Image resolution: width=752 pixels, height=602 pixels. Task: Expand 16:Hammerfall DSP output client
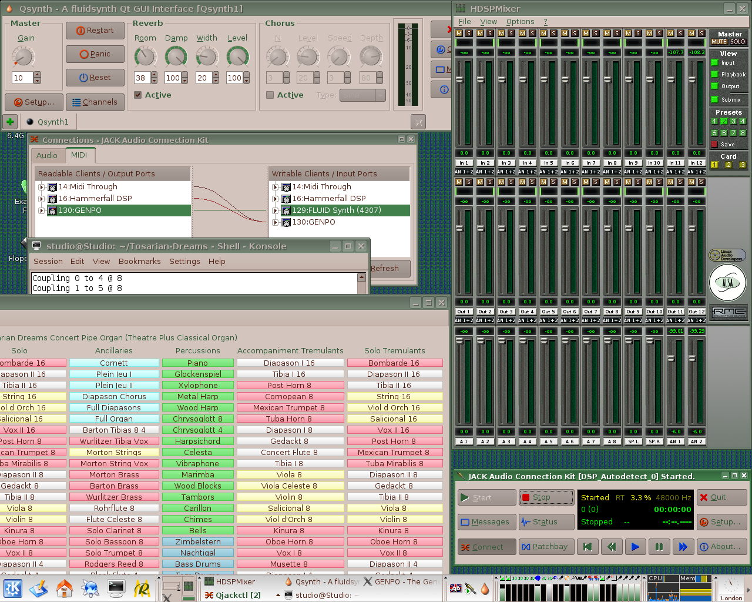click(42, 199)
